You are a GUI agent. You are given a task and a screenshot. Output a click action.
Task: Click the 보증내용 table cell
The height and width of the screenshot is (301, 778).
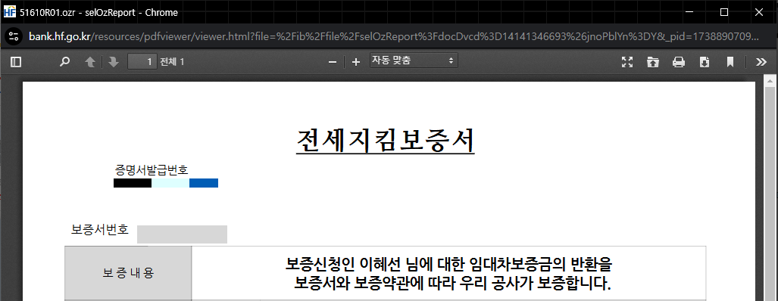(x=128, y=273)
